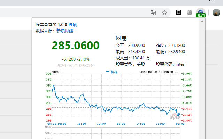Toggle the stock viewer extension showing -8.71
This screenshot has width=223, height=139.
click(201, 13)
